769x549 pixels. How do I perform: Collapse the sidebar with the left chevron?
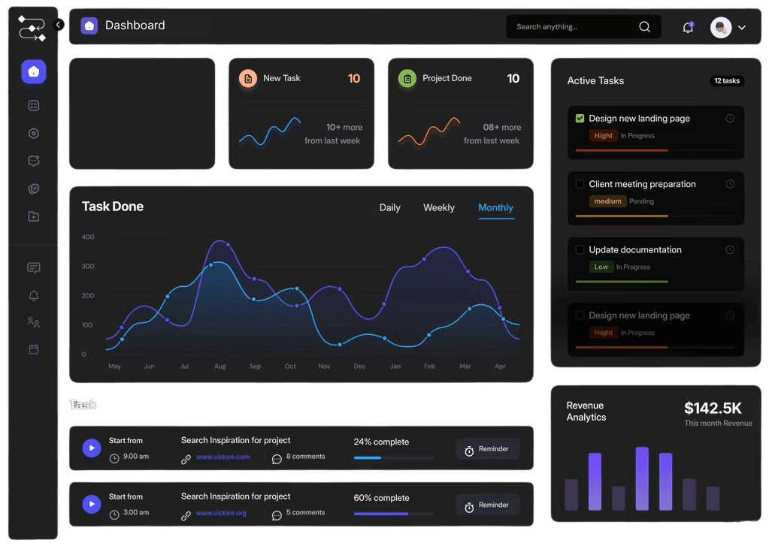[x=58, y=24]
